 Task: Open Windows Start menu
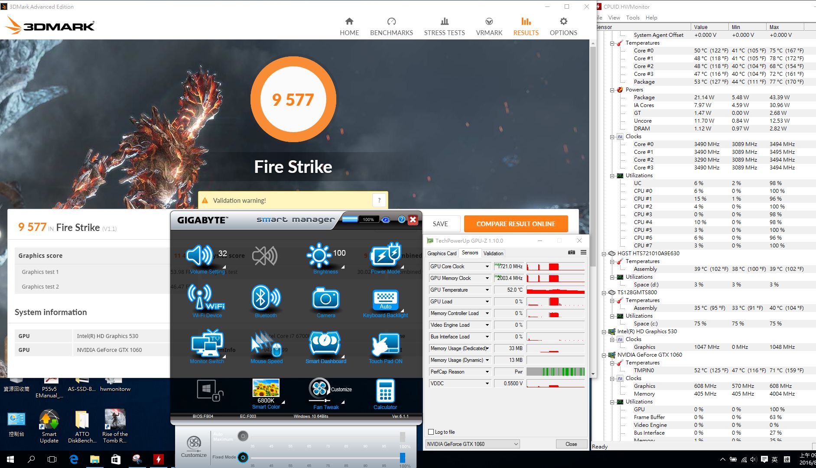tap(10, 459)
